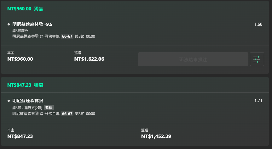272x149 pixels.
Task: Open the 第3節 - 獲勝方(2項) market label
Action: click(x=27, y=108)
